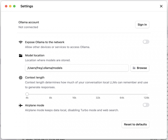Image resolution: width=168 pixels, height=140 pixels.
Task: Set context length to 16k on slider
Action: click(74, 94)
